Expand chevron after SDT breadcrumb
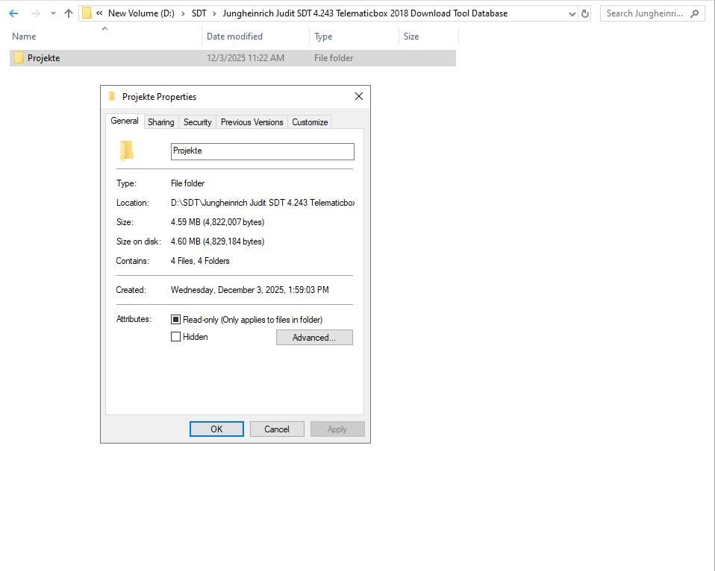 (x=214, y=13)
